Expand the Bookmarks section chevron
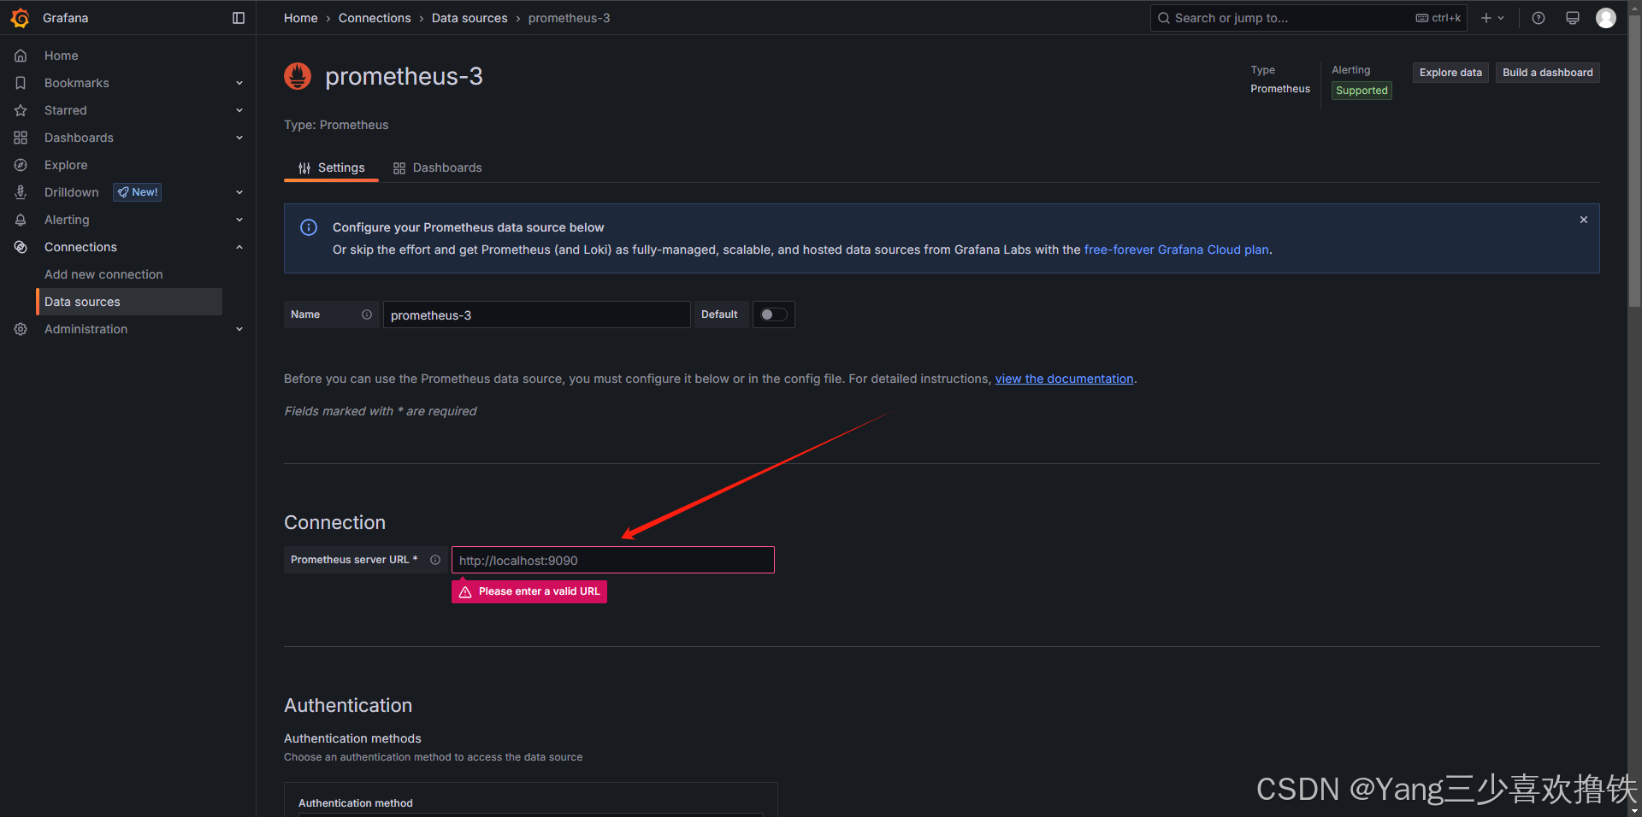The height and width of the screenshot is (817, 1642). point(239,83)
